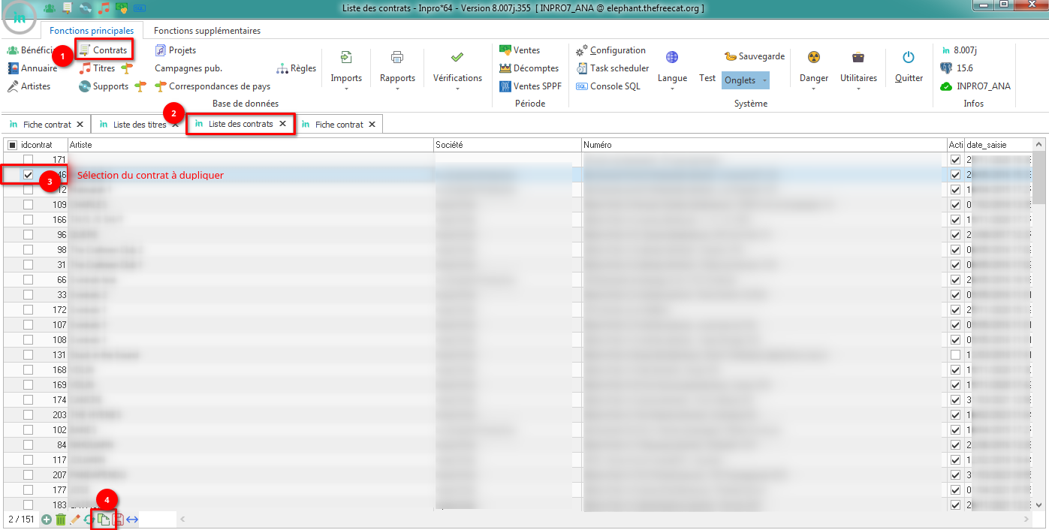Screen dimensions: 1049x530
Task: Click the blue resize columns arrow icon
Action: [x=132, y=519]
